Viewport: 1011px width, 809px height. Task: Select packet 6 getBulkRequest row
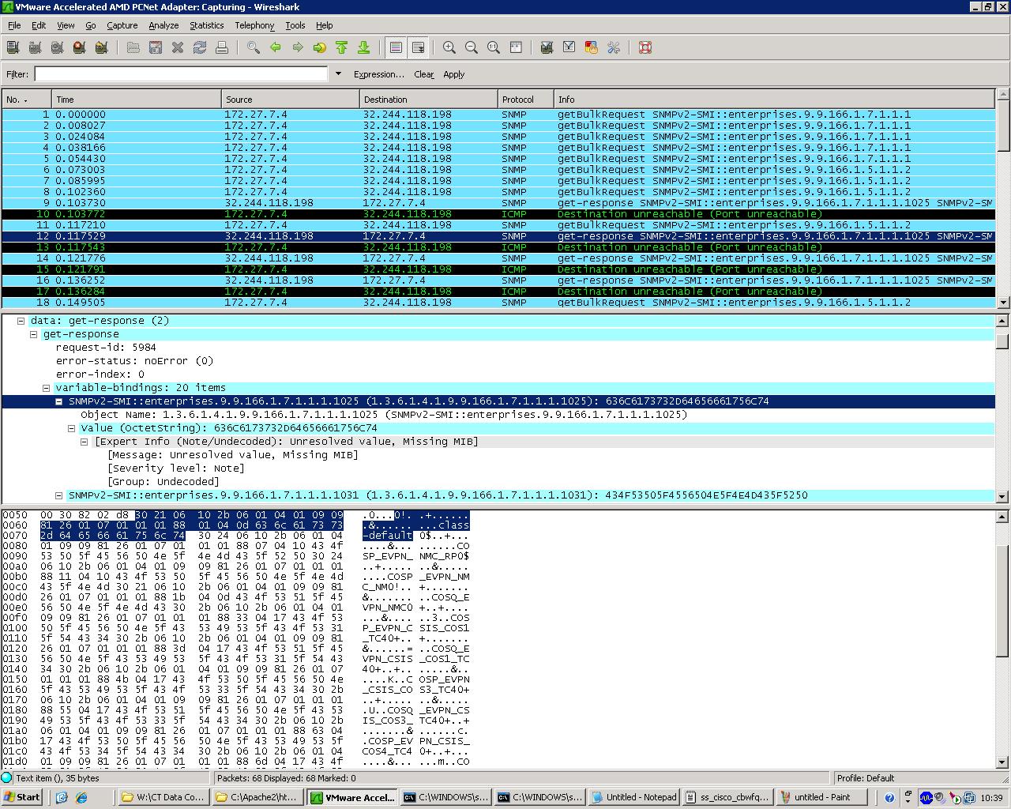(498, 170)
